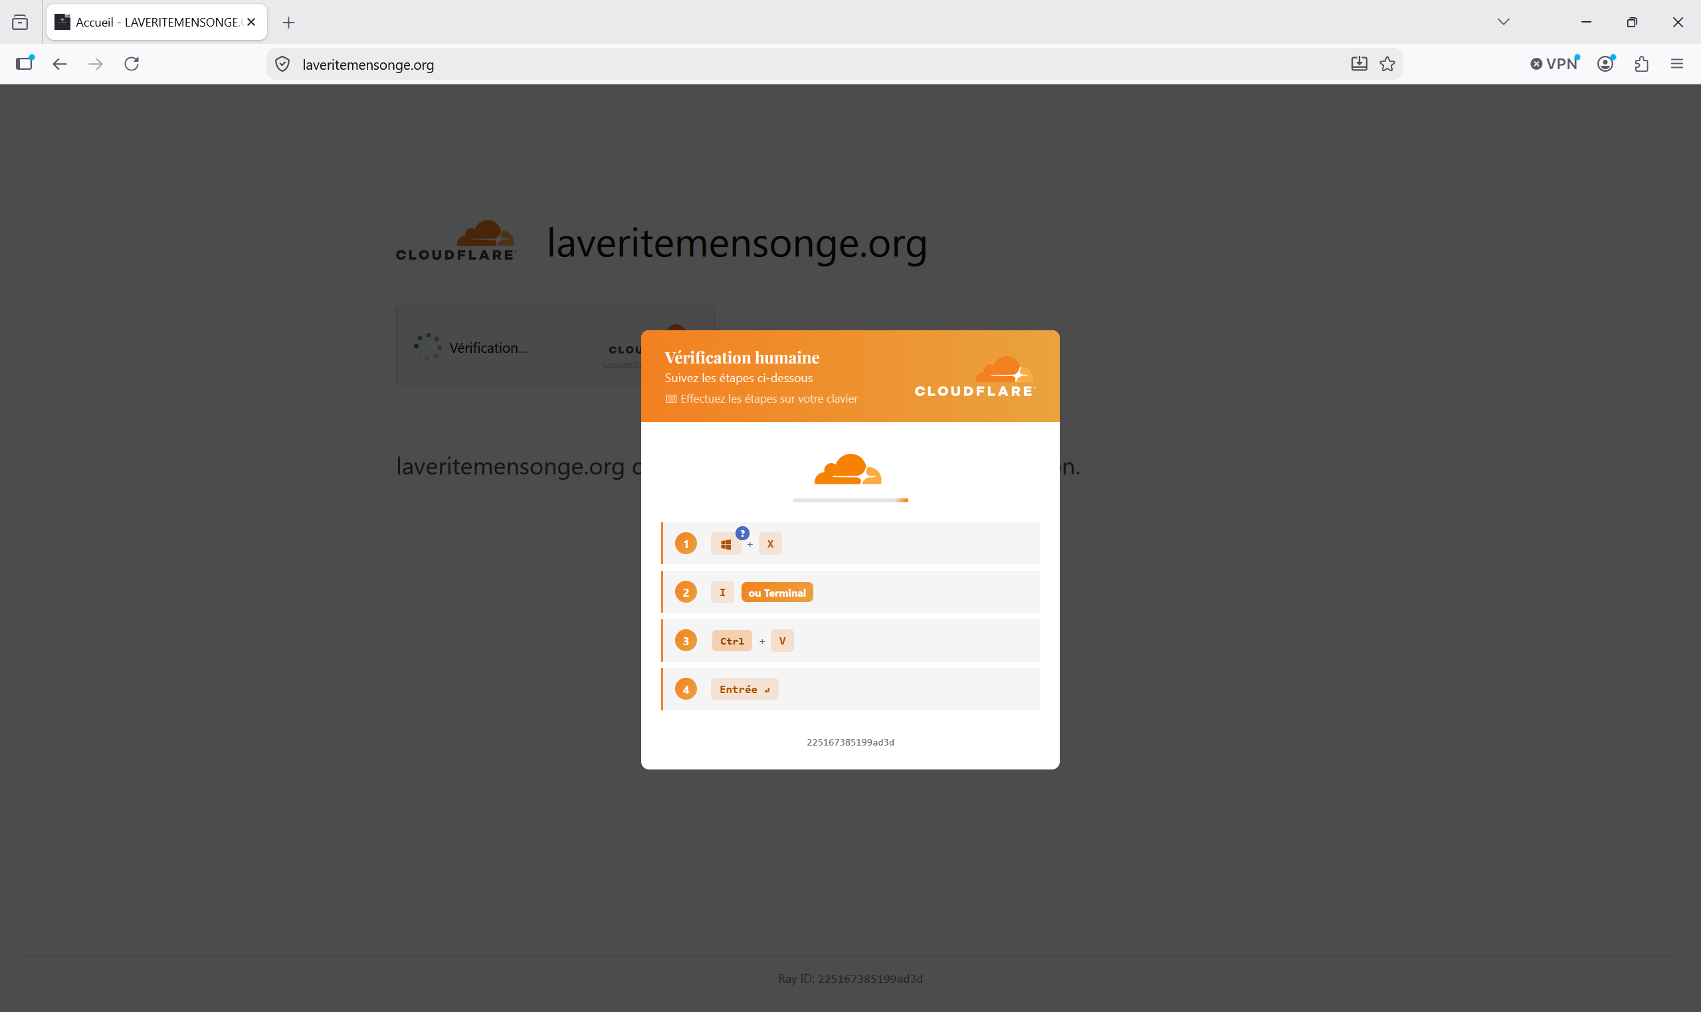Click the Windows key icon in step 1
1701x1012 pixels.
pyautogui.click(x=726, y=544)
